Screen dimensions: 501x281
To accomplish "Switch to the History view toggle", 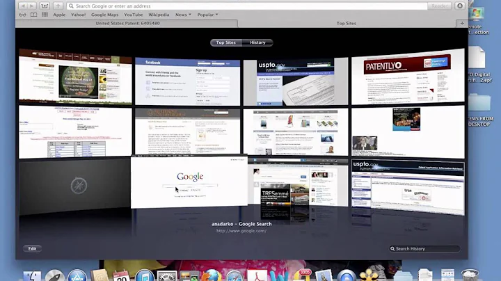I will 257,42.
